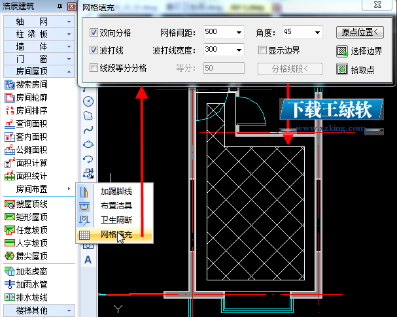This screenshot has width=397, height=317.
Task: Click the 选择边界 button
Action: (359, 52)
